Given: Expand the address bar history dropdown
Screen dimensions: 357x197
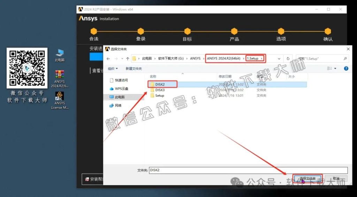Looking at the screenshot, I should pos(279,58).
